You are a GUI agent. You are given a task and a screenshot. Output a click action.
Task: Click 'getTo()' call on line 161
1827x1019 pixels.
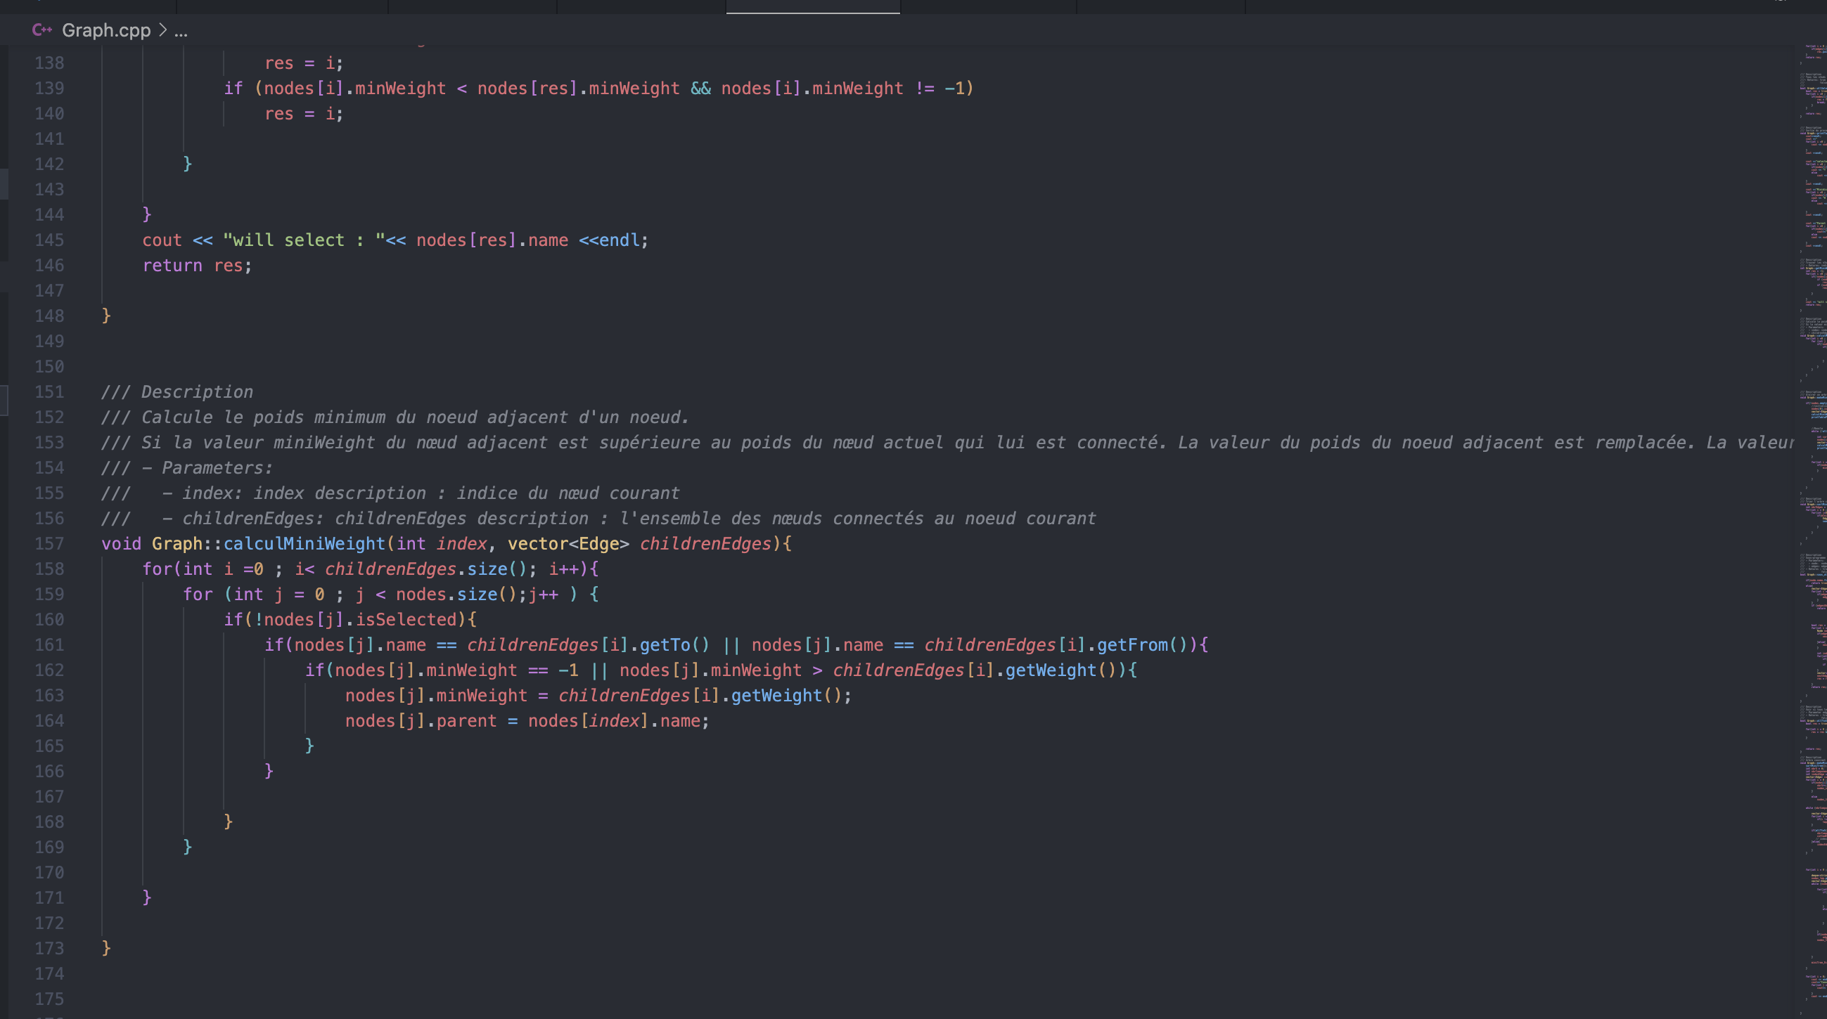tap(674, 645)
